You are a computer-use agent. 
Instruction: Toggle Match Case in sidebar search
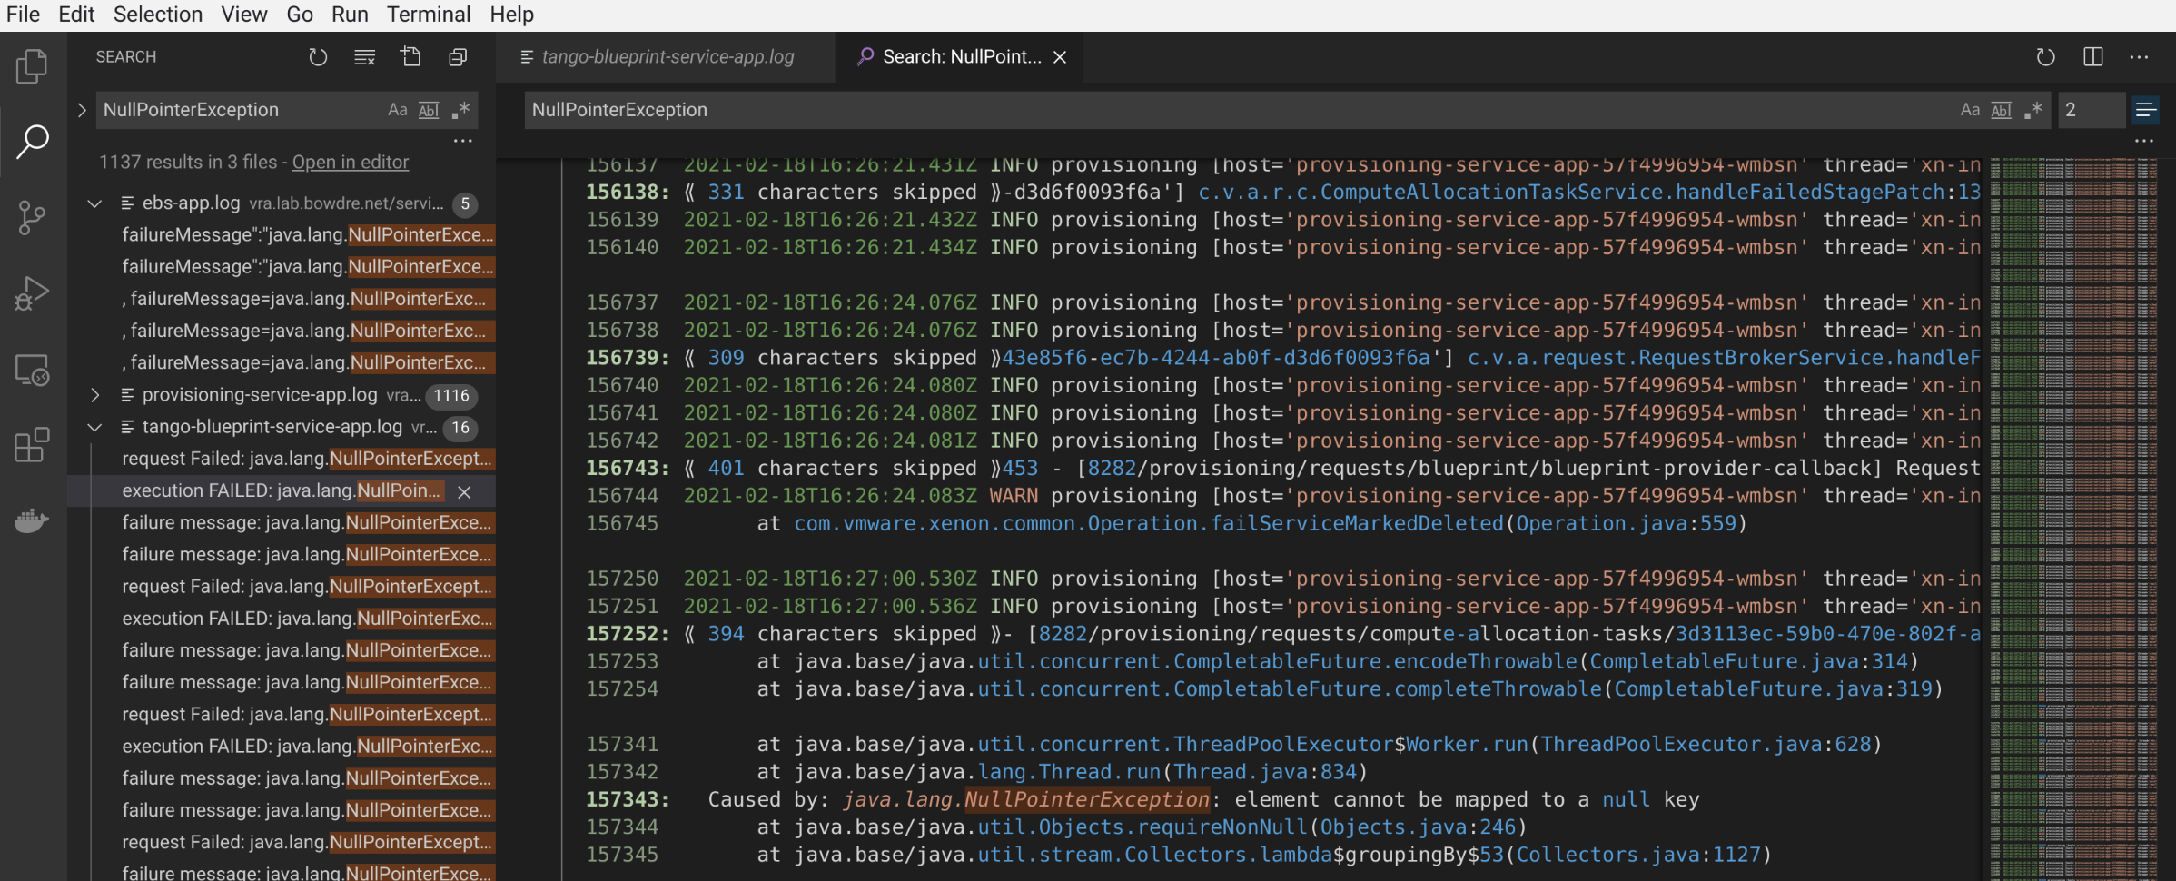[398, 110]
